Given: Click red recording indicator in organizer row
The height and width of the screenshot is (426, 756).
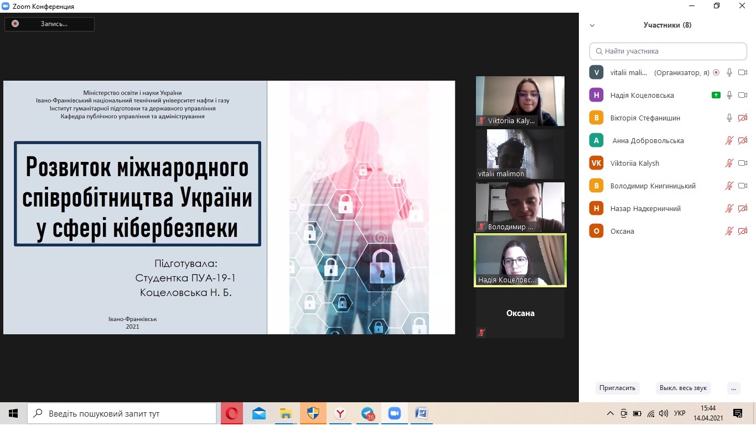Looking at the screenshot, I should pos(716,72).
